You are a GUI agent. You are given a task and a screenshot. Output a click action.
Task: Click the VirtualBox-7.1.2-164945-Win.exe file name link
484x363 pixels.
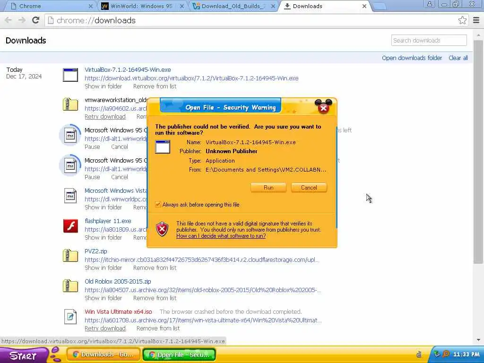pyautogui.click(x=128, y=70)
